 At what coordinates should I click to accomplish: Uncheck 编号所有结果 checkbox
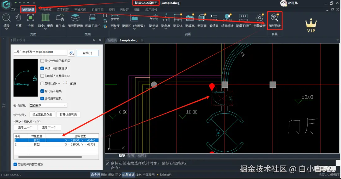[42, 98]
